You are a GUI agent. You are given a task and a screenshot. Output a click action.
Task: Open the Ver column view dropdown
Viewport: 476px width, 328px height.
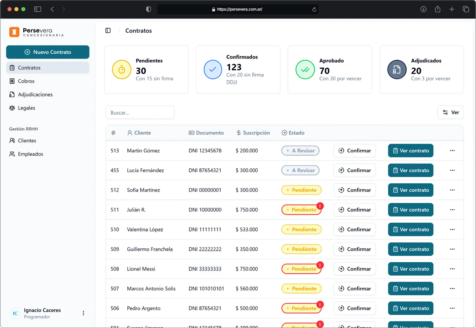click(451, 112)
